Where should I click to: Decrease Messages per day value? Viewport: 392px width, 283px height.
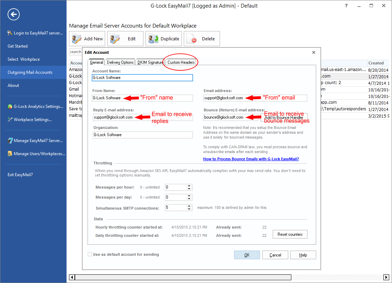(x=189, y=199)
